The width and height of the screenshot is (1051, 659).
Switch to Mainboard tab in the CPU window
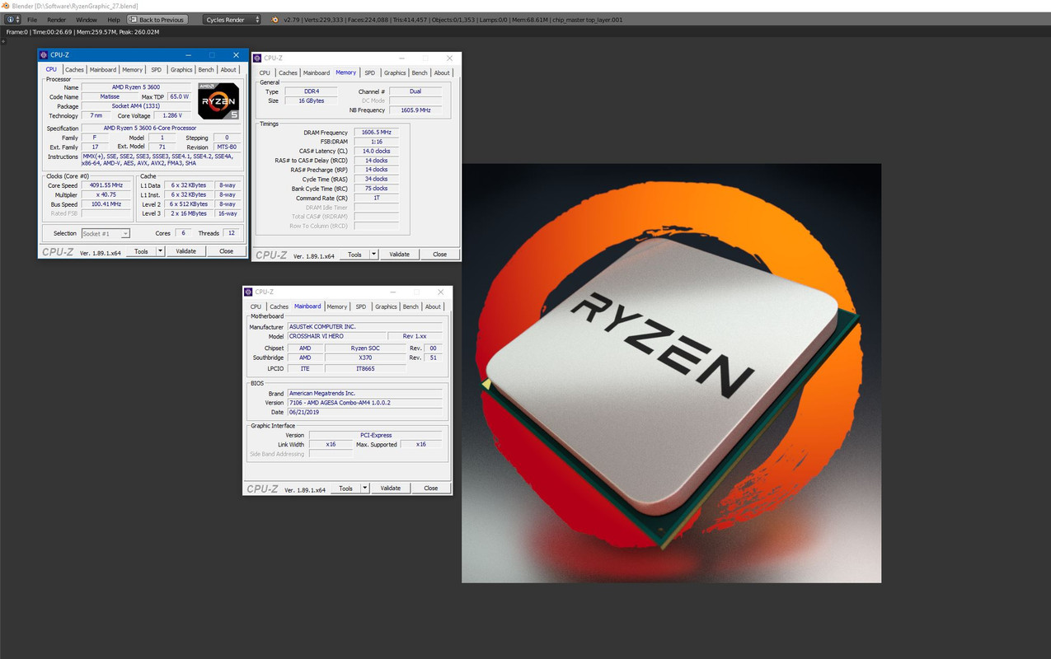tap(103, 70)
